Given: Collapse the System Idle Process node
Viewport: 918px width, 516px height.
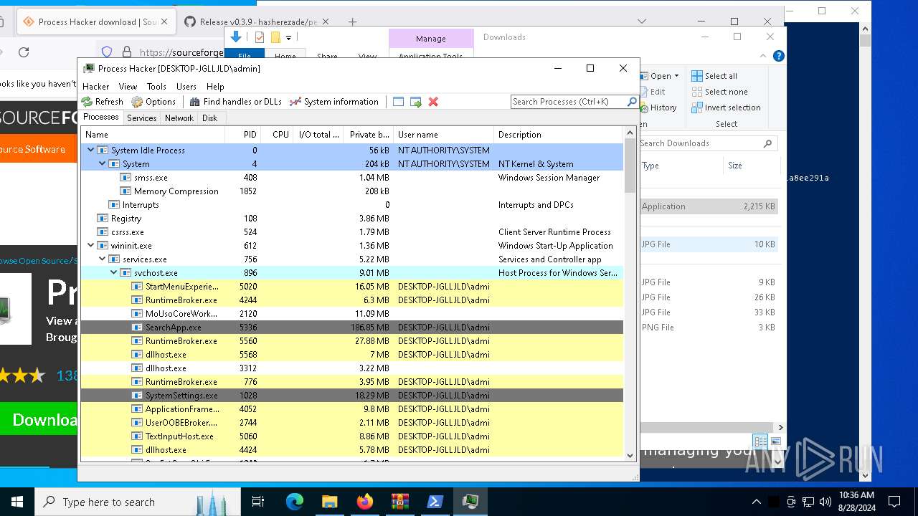Looking at the screenshot, I should pos(91,150).
